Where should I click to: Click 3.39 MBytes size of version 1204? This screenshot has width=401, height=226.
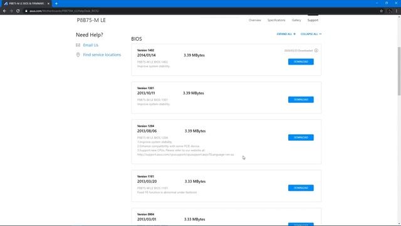[195, 131]
